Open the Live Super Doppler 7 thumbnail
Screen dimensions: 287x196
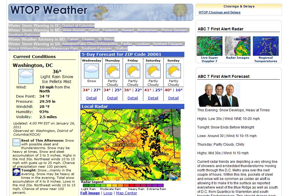[x=209, y=46]
